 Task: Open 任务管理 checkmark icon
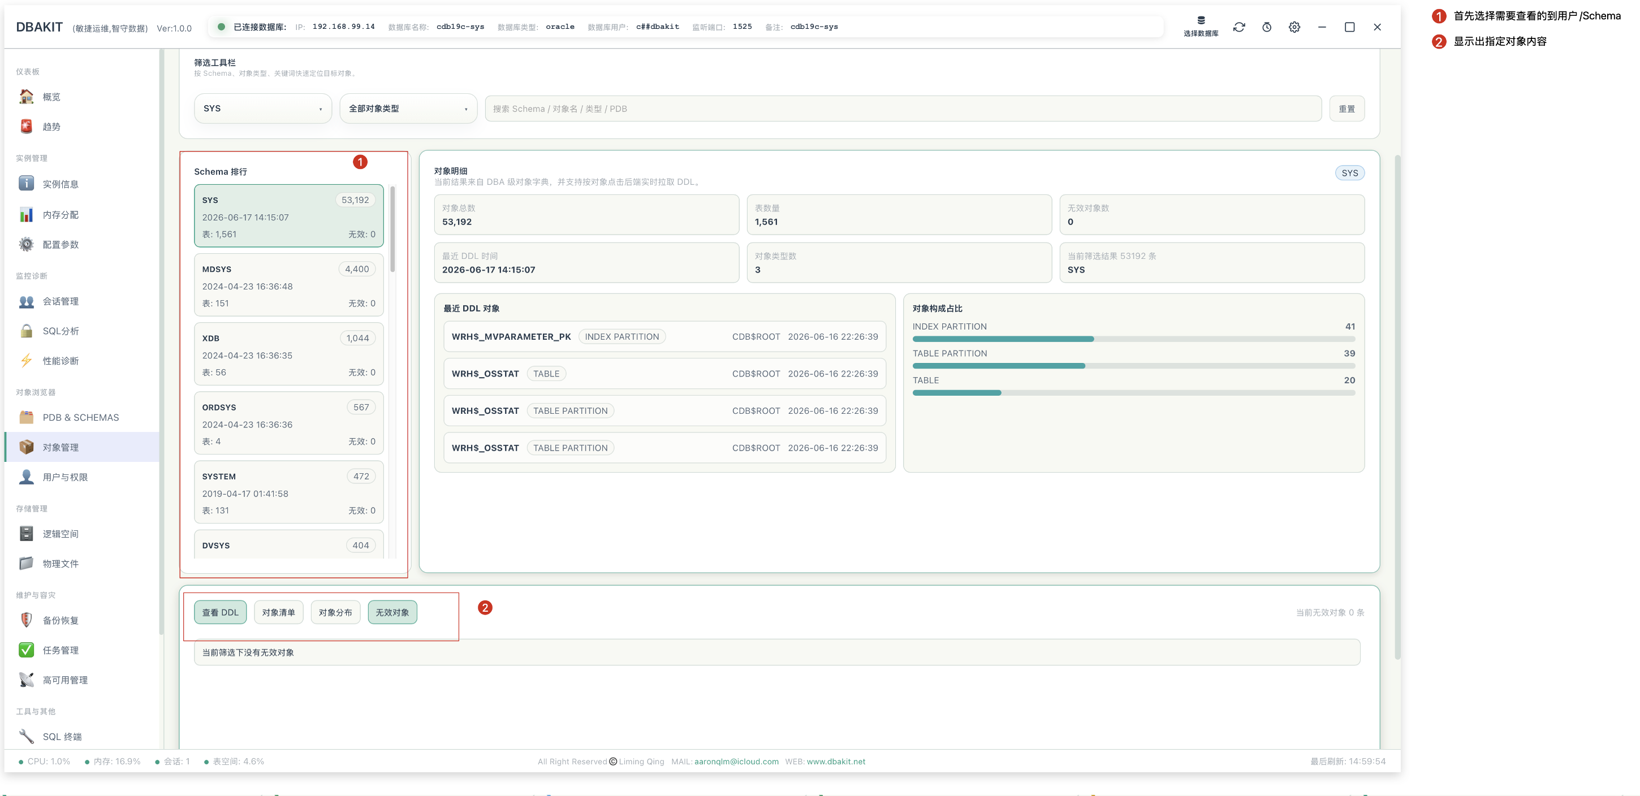[26, 650]
